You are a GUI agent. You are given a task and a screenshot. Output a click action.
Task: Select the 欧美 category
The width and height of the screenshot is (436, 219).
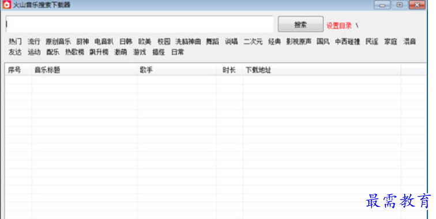145,41
